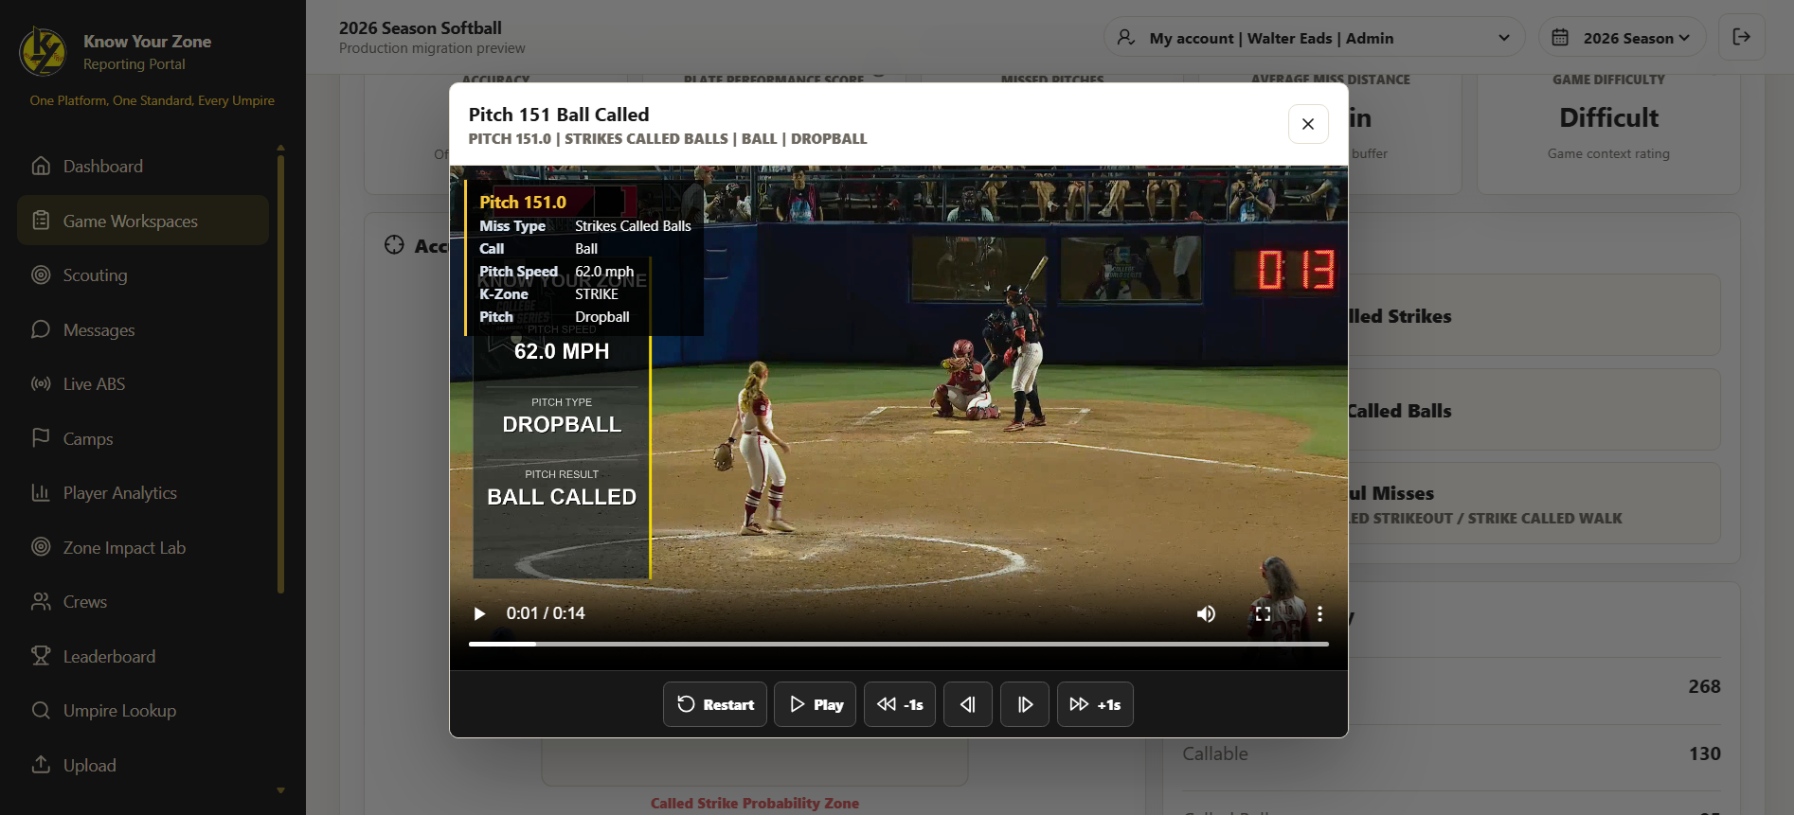Click the sign out icon

(x=1741, y=37)
